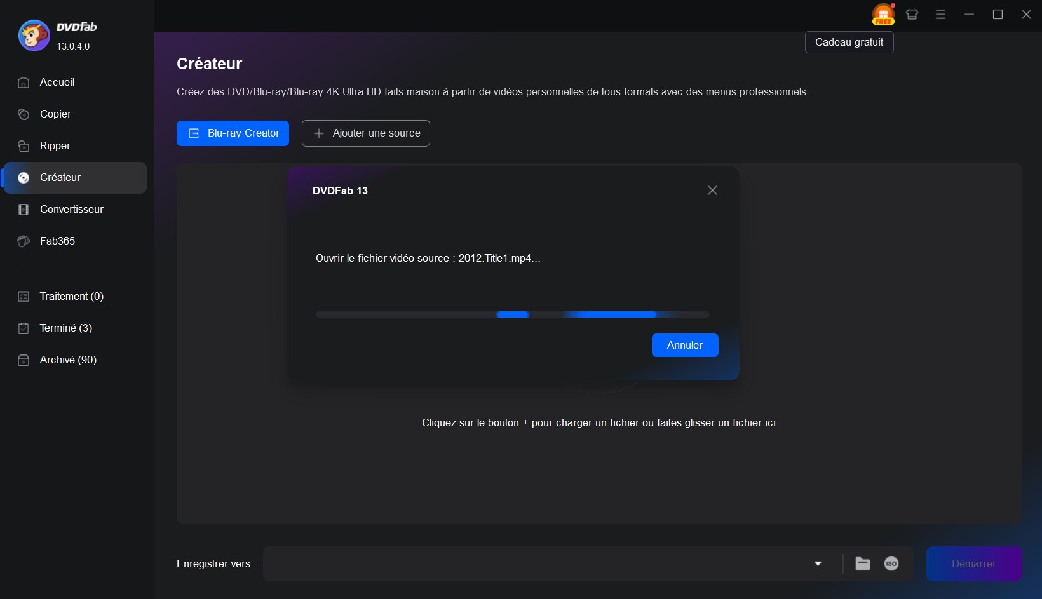Viewport: 1042px width, 599px height.
Task: Open the Convertisseur module
Action: 75,210
